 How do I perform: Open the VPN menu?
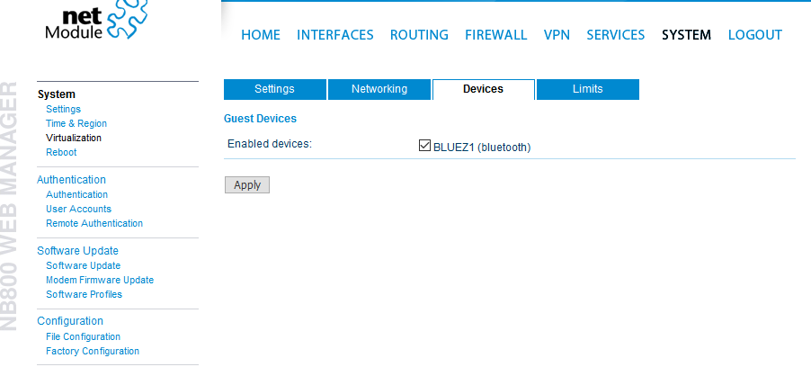tap(557, 35)
